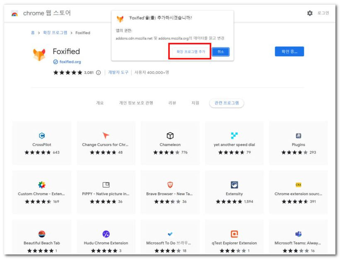The image size is (340, 259).
Task: Click the 확장 프로그램 추가 button
Action: click(190, 52)
